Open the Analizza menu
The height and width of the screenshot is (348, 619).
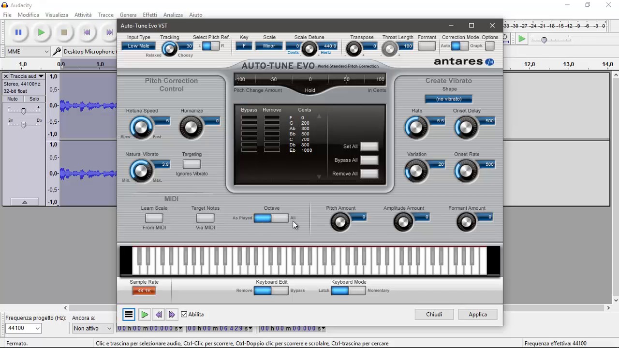(x=173, y=15)
